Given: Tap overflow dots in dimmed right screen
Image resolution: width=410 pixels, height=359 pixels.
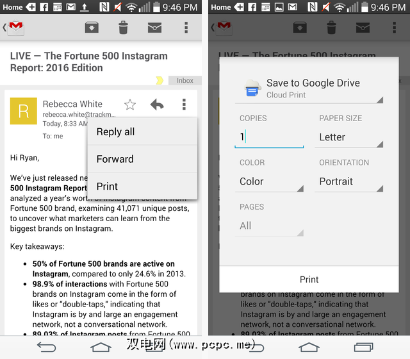Looking at the screenshot, I should [394, 28].
